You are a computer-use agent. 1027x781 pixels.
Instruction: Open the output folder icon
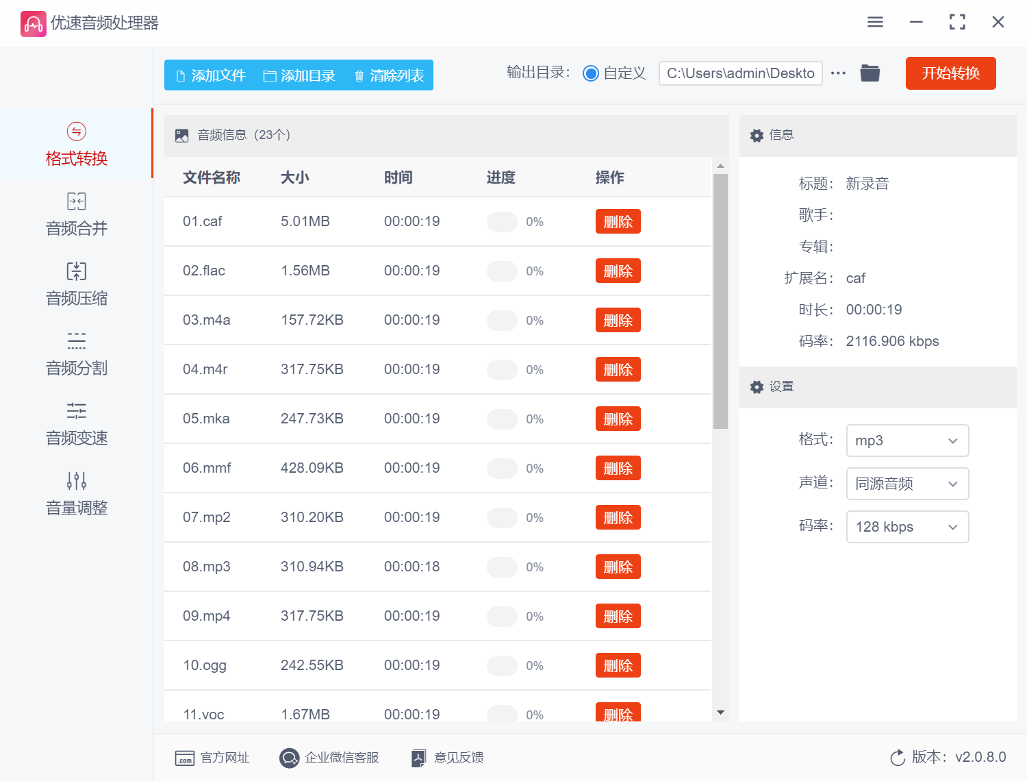(870, 73)
